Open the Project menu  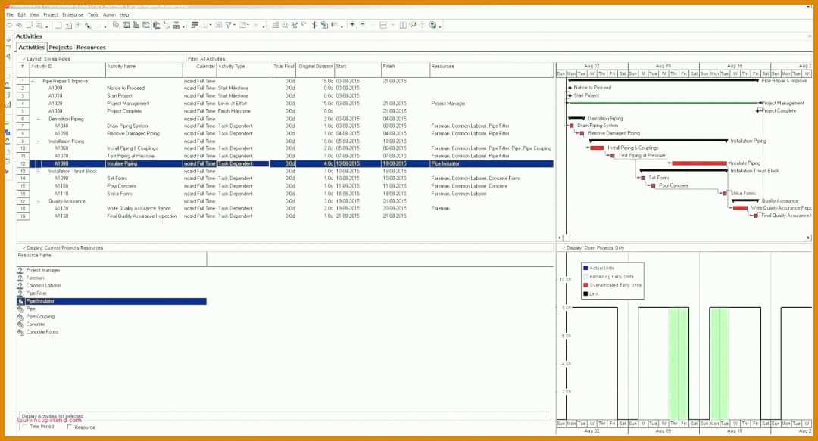coord(51,14)
